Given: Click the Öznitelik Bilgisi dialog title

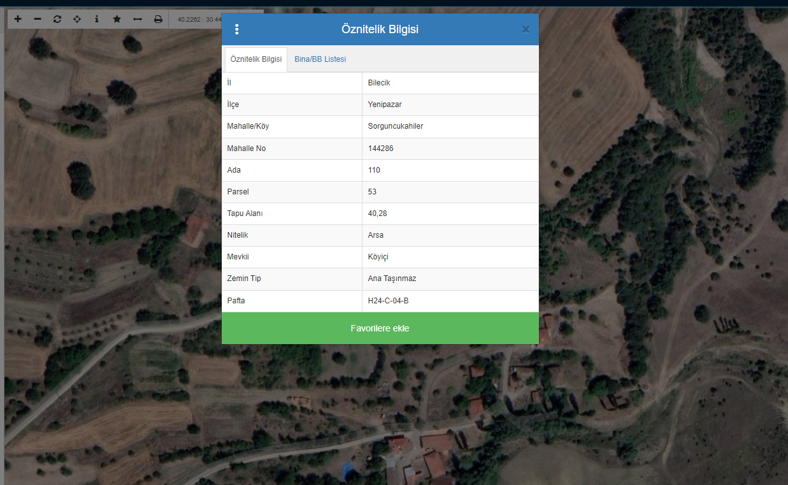Looking at the screenshot, I should coord(380,29).
